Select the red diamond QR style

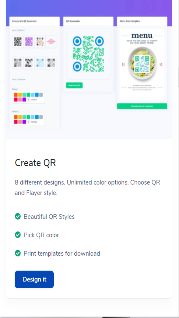coord(51,41)
